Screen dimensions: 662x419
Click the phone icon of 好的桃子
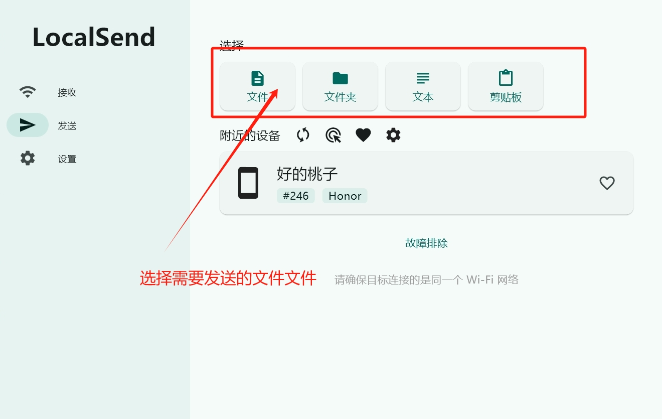pyautogui.click(x=248, y=183)
